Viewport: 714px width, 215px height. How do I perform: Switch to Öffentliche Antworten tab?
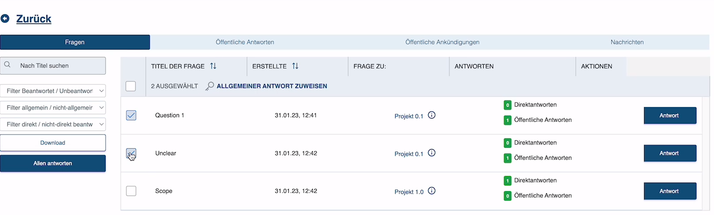point(245,42)
